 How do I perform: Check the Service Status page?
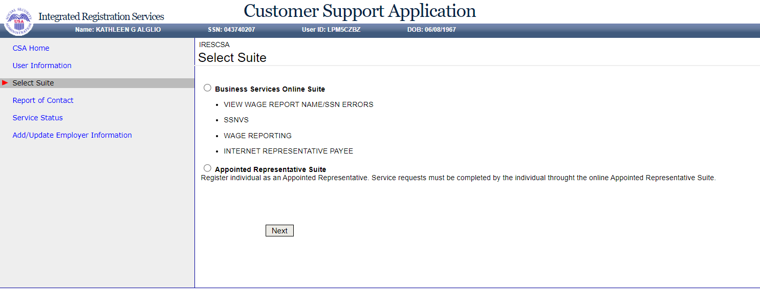38,118
